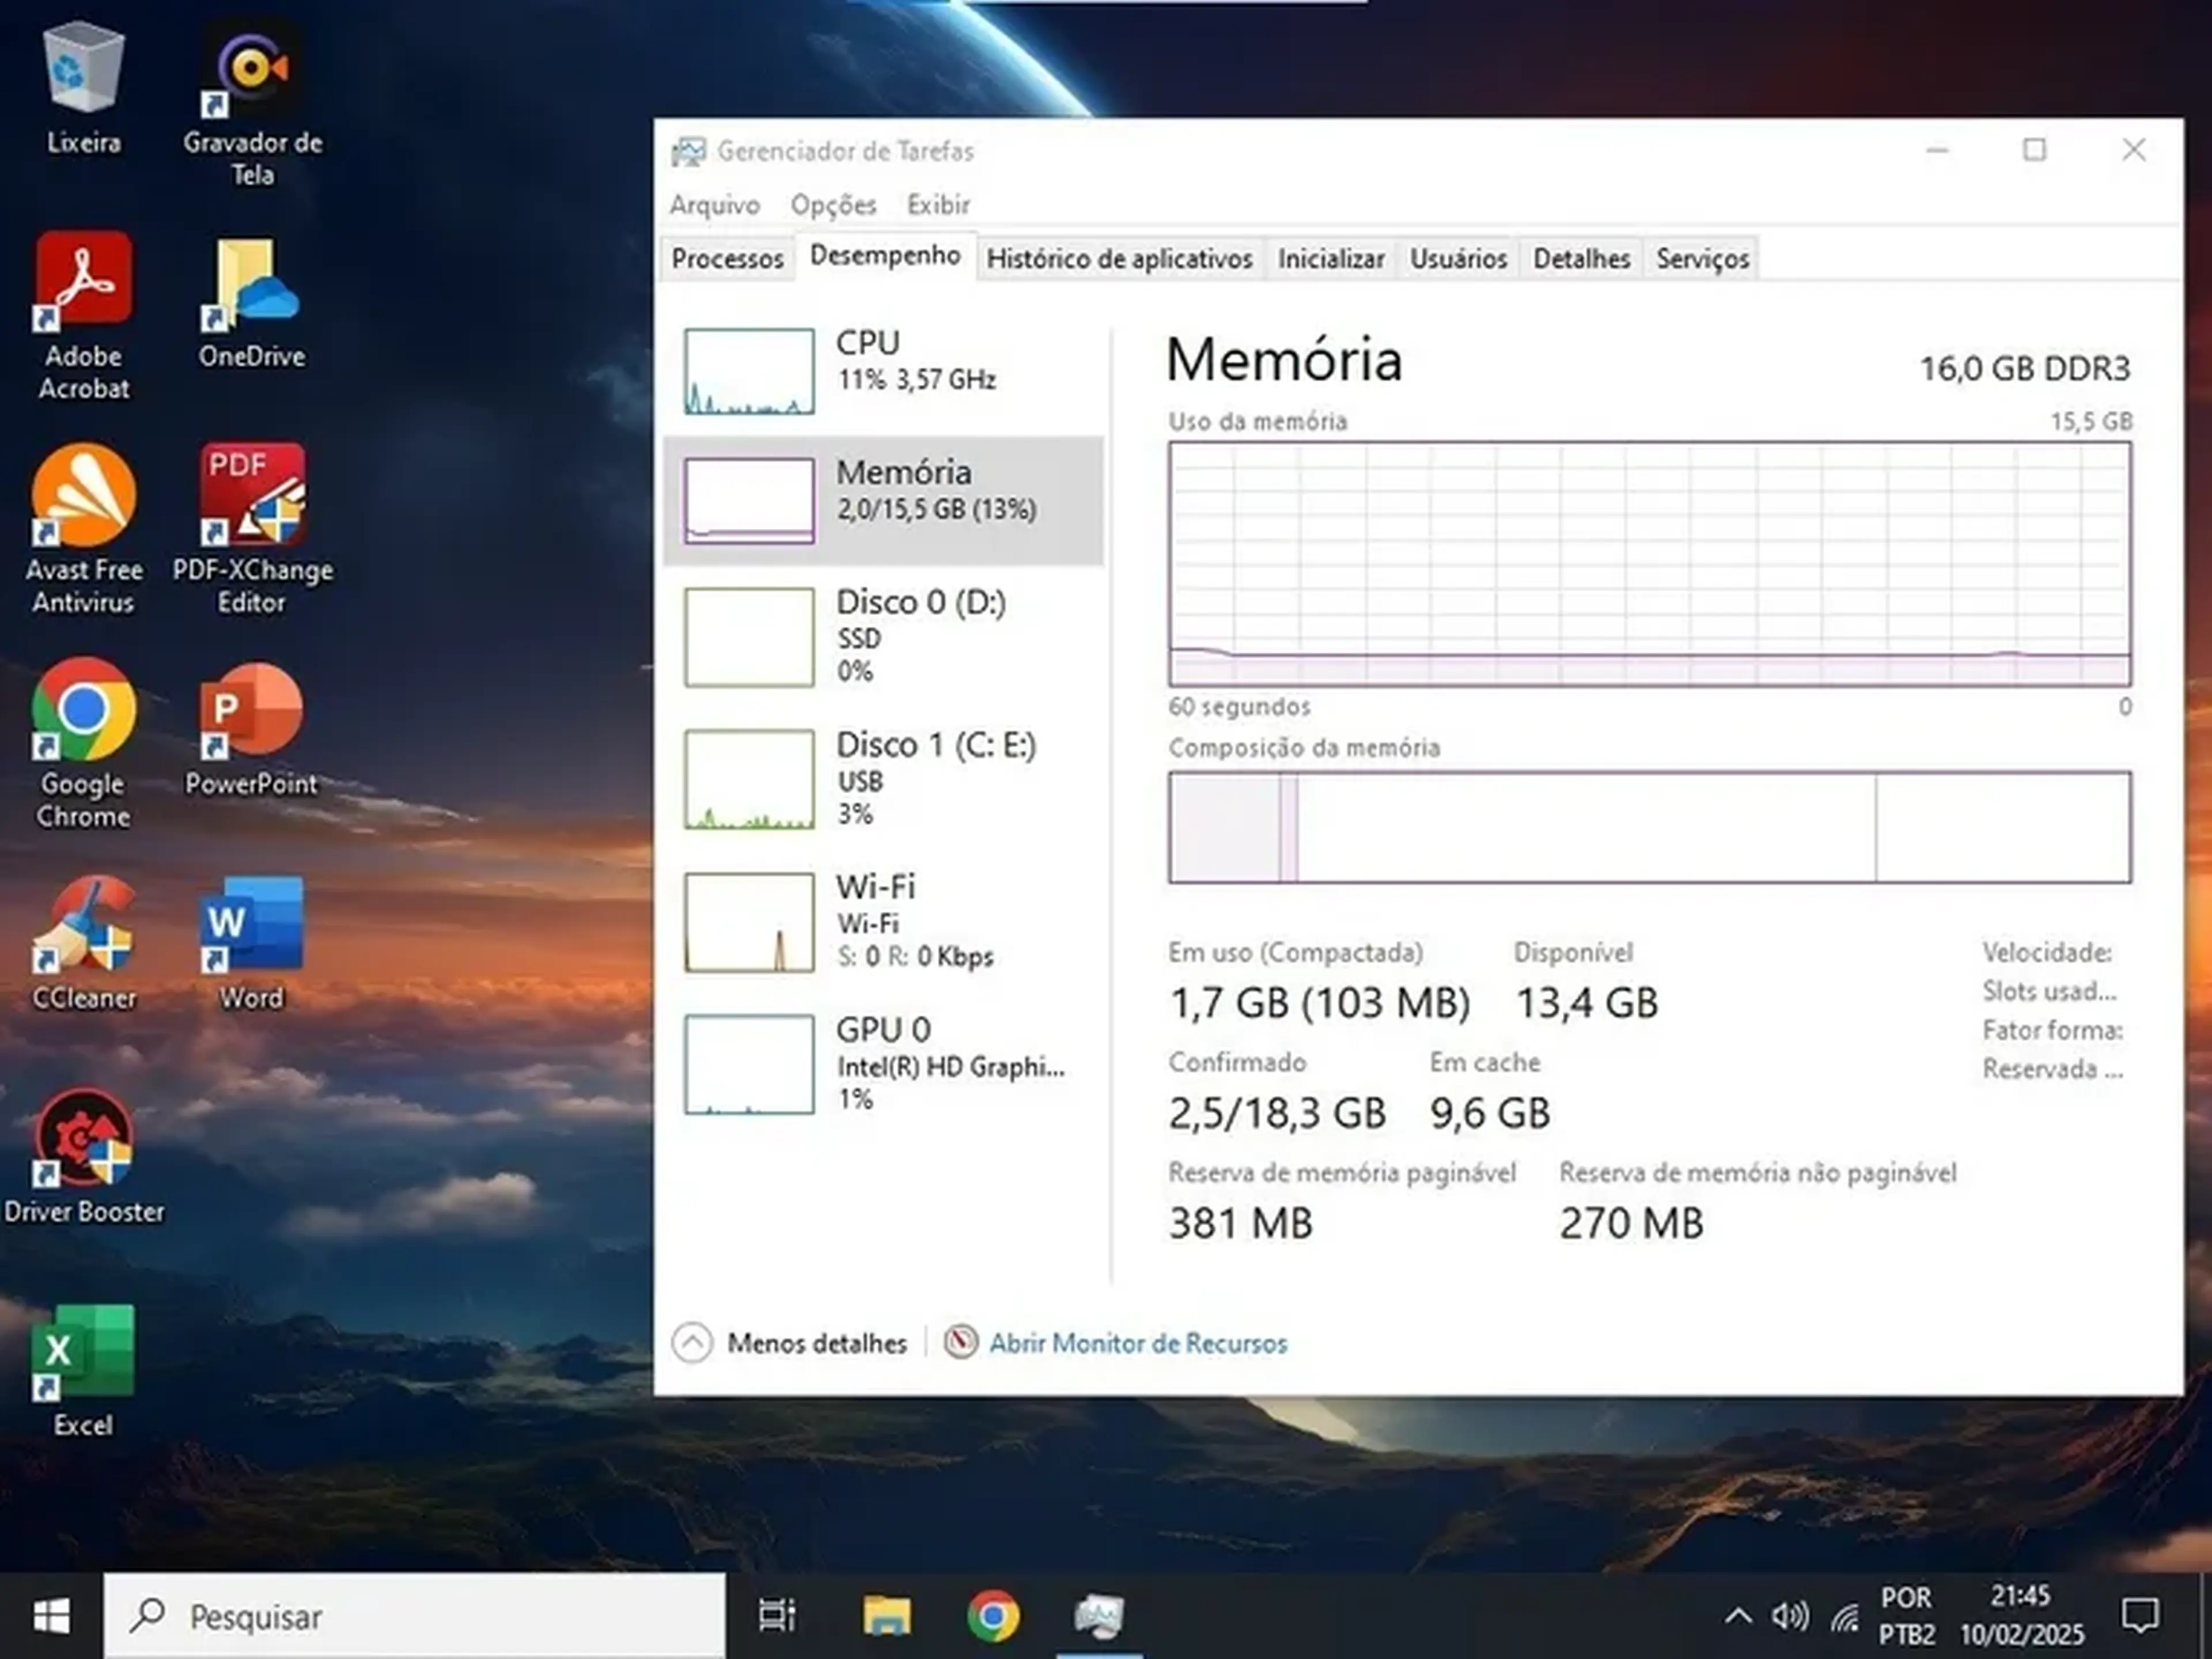The height and width of the screenshot is (1659, 2212).
Task: Click the Task View taskbar button
Action: point(777,1616)
